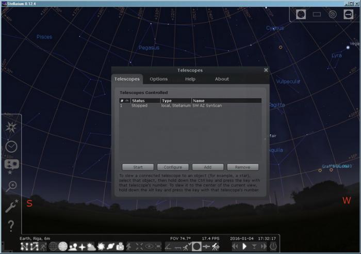Click the 'Stopped' status cell
Screen dimensions: 361x254
[139, 105]
